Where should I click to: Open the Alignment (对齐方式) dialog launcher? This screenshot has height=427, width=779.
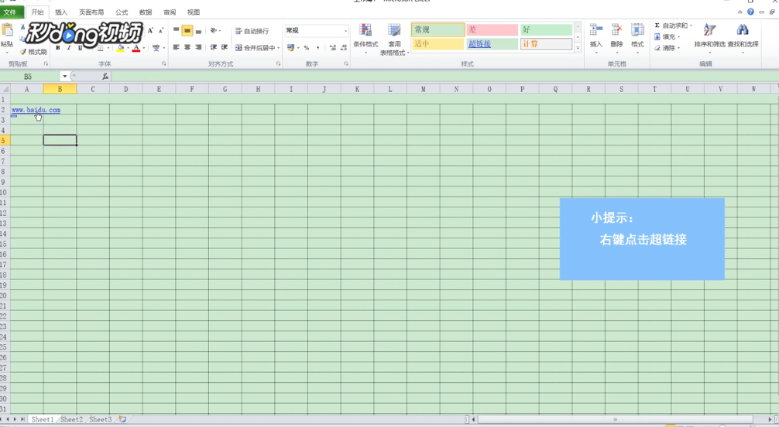278,64
